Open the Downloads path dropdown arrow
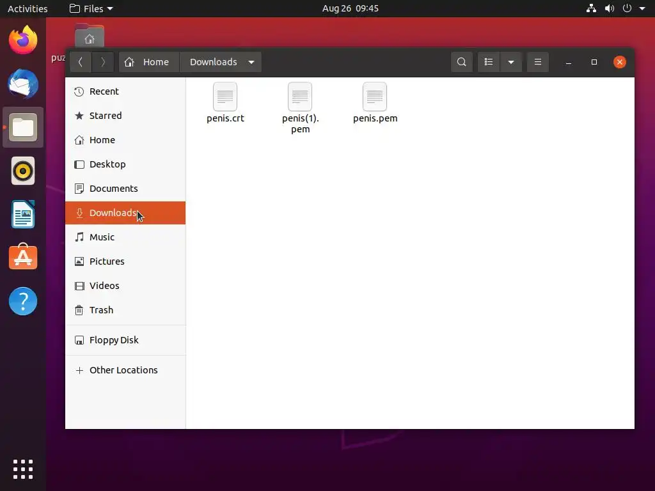 251,62
